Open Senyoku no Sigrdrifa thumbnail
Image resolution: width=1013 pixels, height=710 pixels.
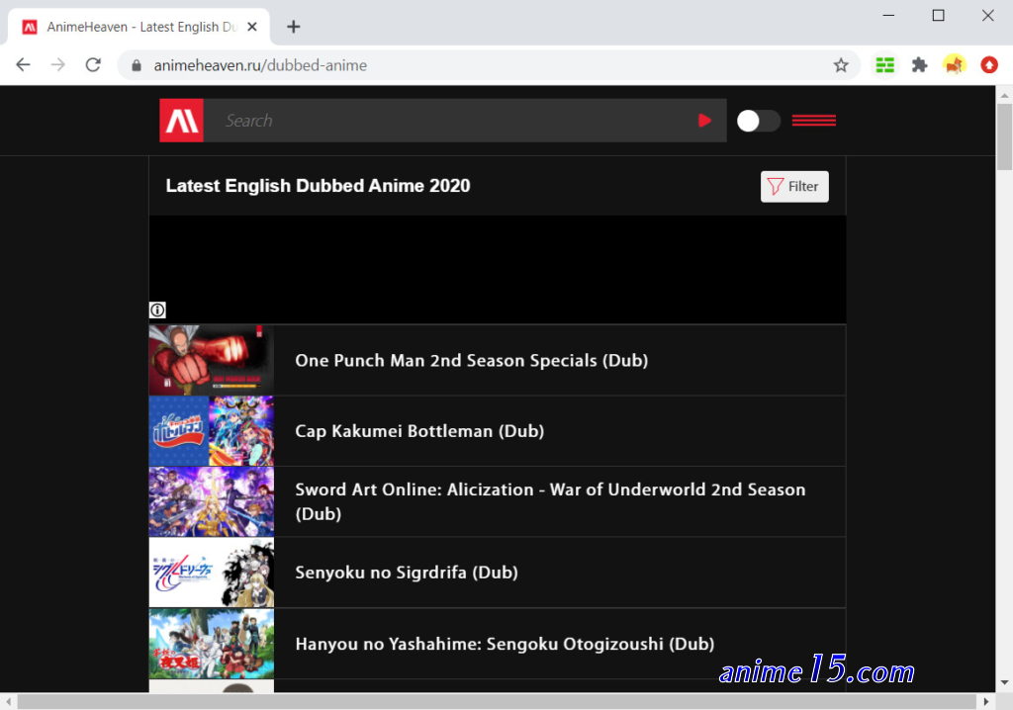212,573
